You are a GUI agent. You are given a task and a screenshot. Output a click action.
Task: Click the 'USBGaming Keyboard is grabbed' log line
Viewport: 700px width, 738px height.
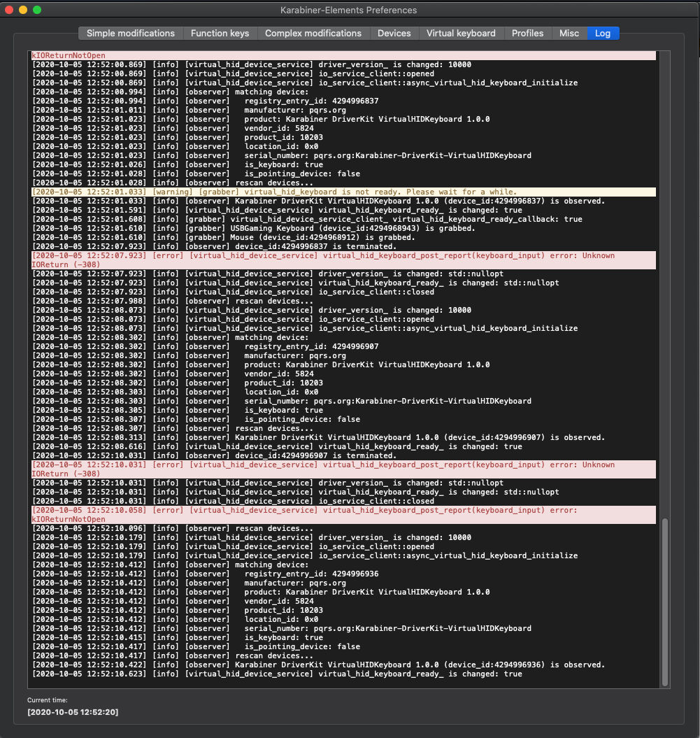[x=254, y=228]
